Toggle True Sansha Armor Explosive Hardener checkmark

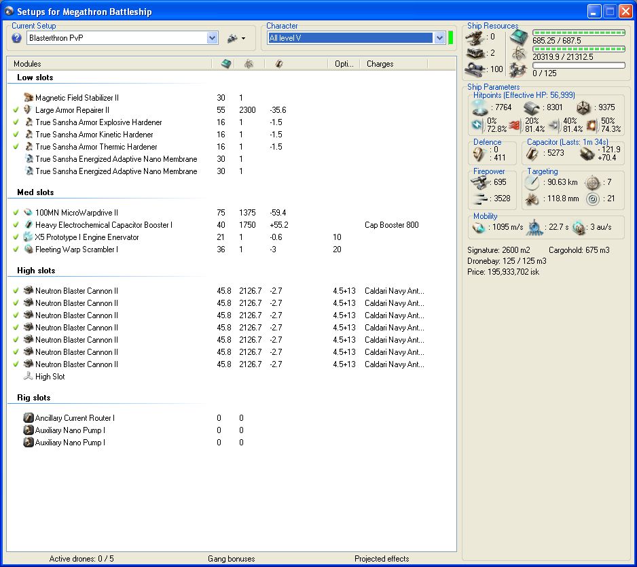16,122
